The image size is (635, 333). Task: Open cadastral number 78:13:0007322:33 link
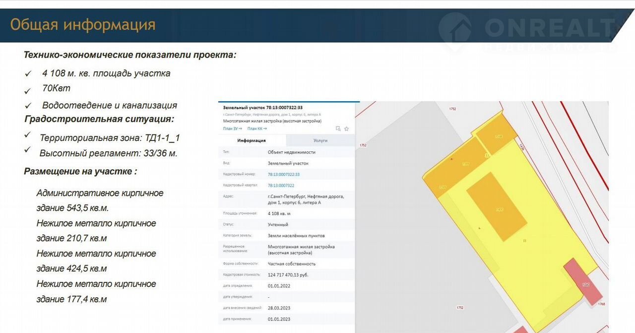284,174
